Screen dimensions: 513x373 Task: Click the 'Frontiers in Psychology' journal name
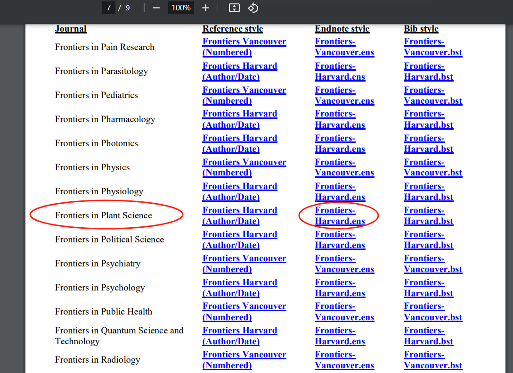pyautogui.click(x=100, y=288)
